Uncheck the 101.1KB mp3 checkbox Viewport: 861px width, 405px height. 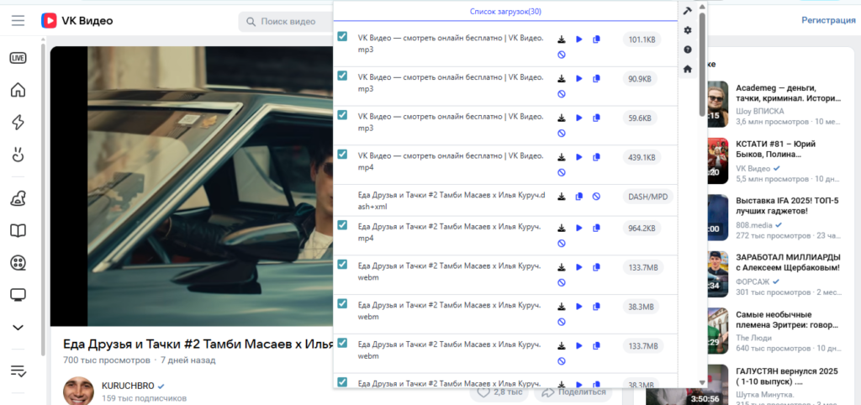pyautogui.click(x=342, y=36)
